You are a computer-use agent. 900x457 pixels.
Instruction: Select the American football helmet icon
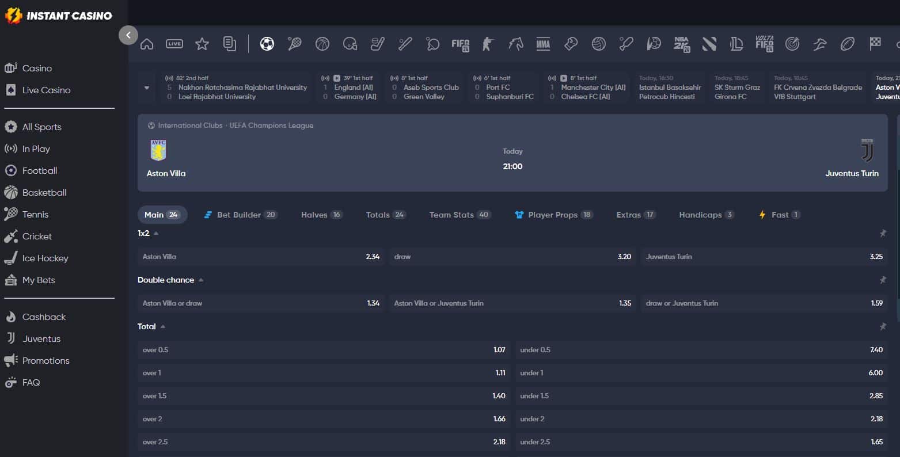point(350,44)
